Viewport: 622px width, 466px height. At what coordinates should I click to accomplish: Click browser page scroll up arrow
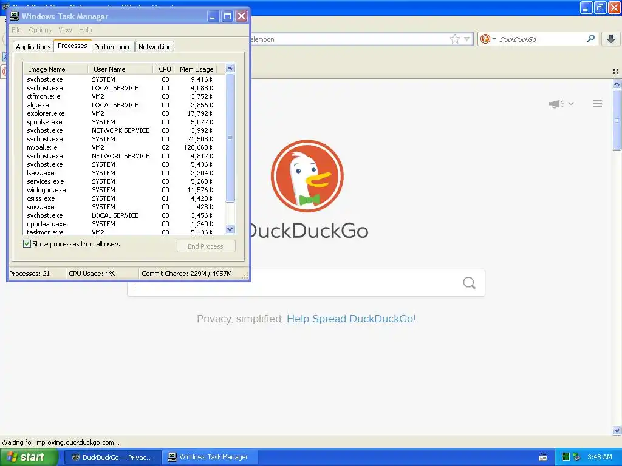[617, 84]
